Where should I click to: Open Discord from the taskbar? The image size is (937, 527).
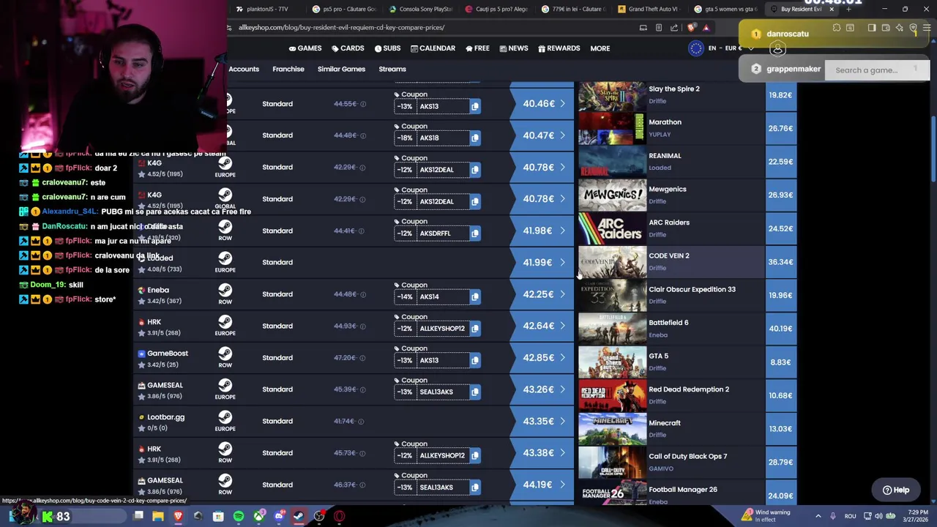279,517
